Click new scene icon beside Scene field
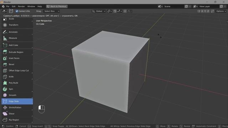The image size is (228, 128). 186,6
